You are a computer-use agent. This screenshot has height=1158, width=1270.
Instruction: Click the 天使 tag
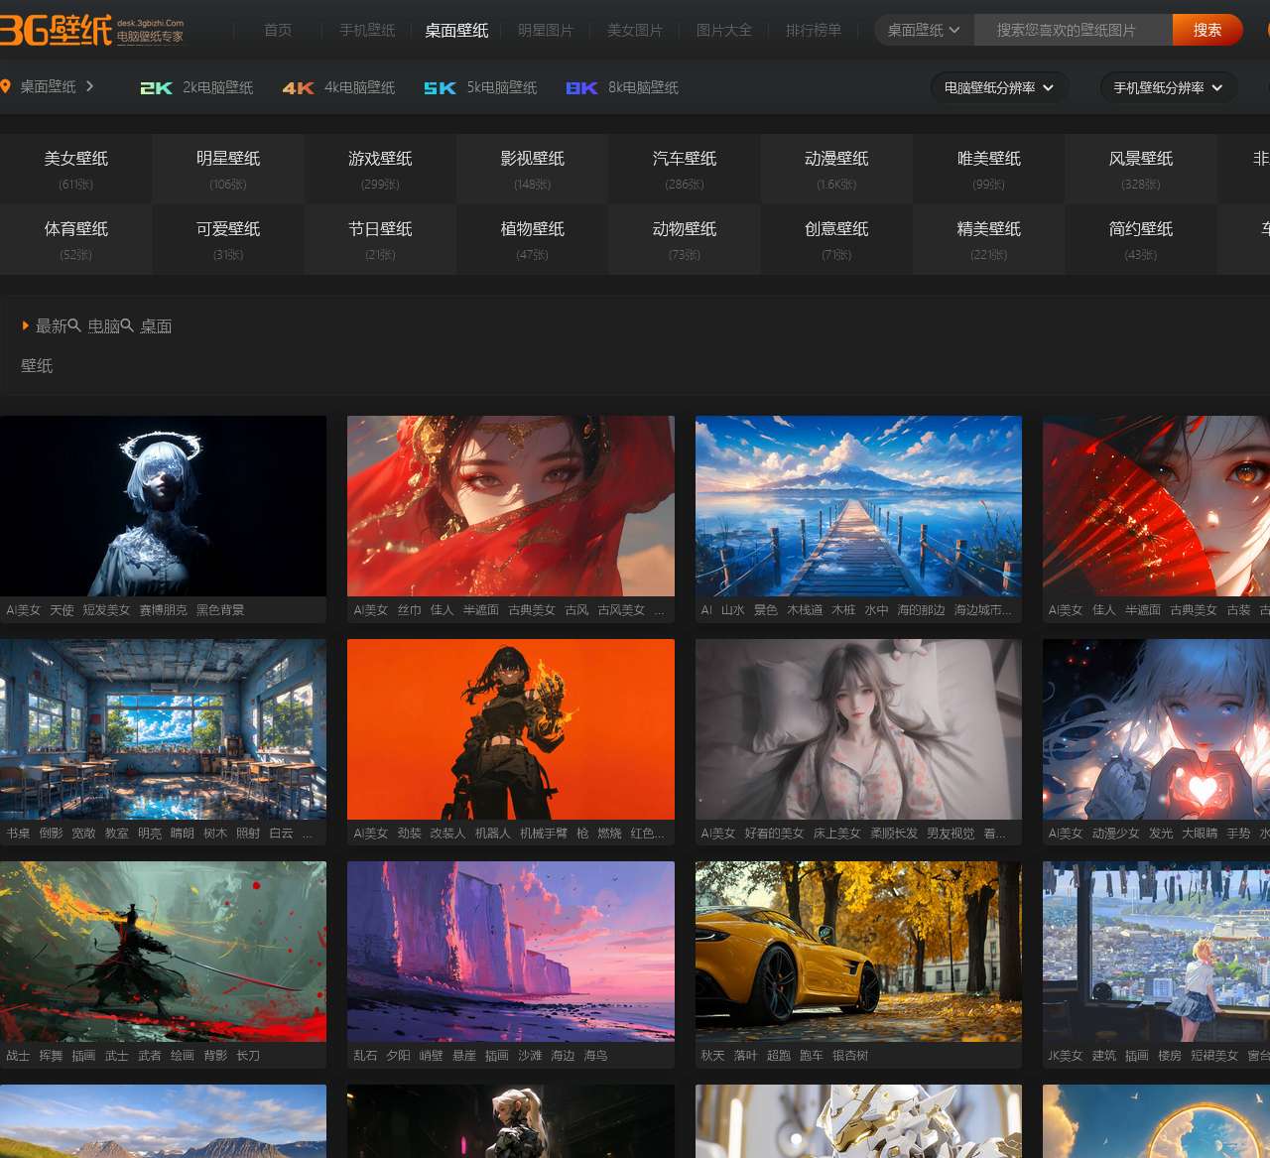point(62,610)
